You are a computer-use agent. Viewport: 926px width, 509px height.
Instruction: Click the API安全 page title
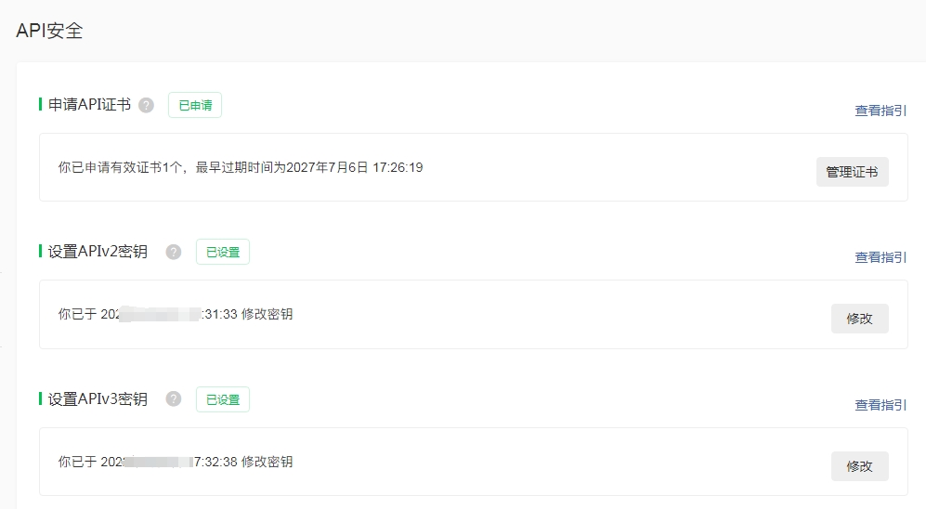click(x=49, y=31)
